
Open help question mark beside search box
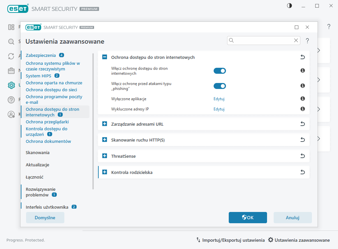coord(307,41)
